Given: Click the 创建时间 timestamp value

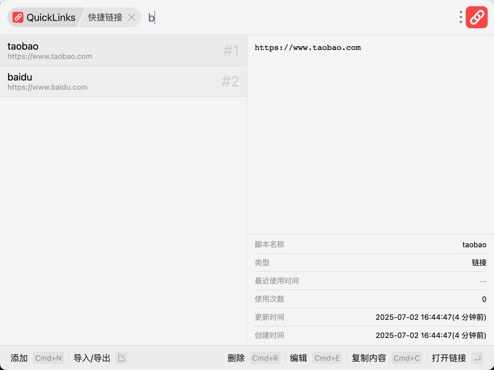Looking at the screenshot, I should (x=431, y=335).
